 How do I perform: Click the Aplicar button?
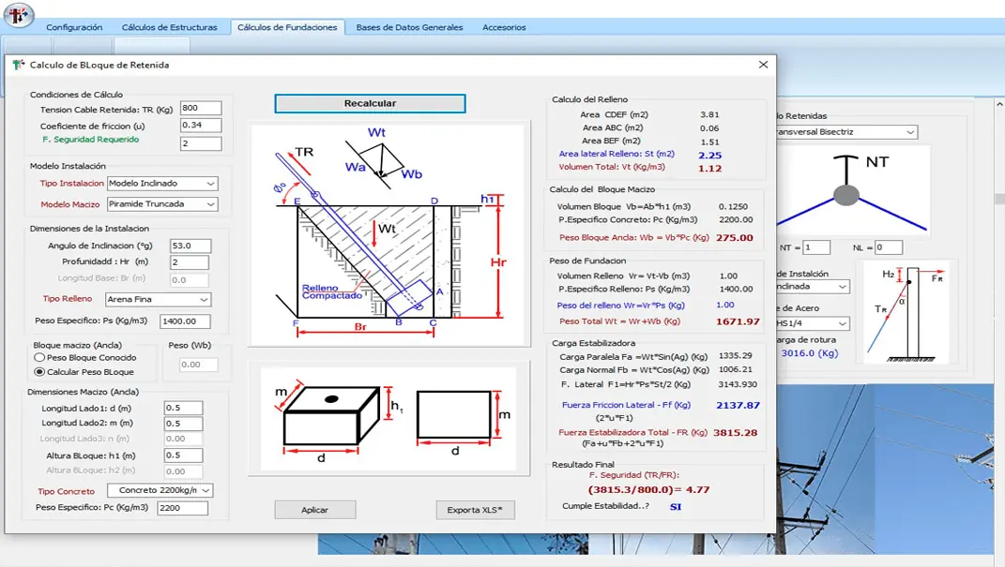click(x=314, y=510)
